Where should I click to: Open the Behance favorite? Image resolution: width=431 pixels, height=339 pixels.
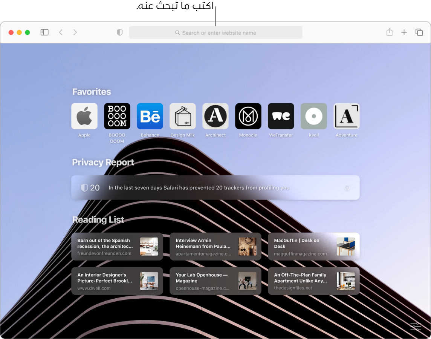tap(150, 116)
